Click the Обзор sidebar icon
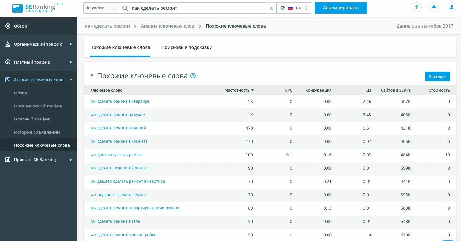Viewport: 461px width, 241px height. [x=8, y=26]
